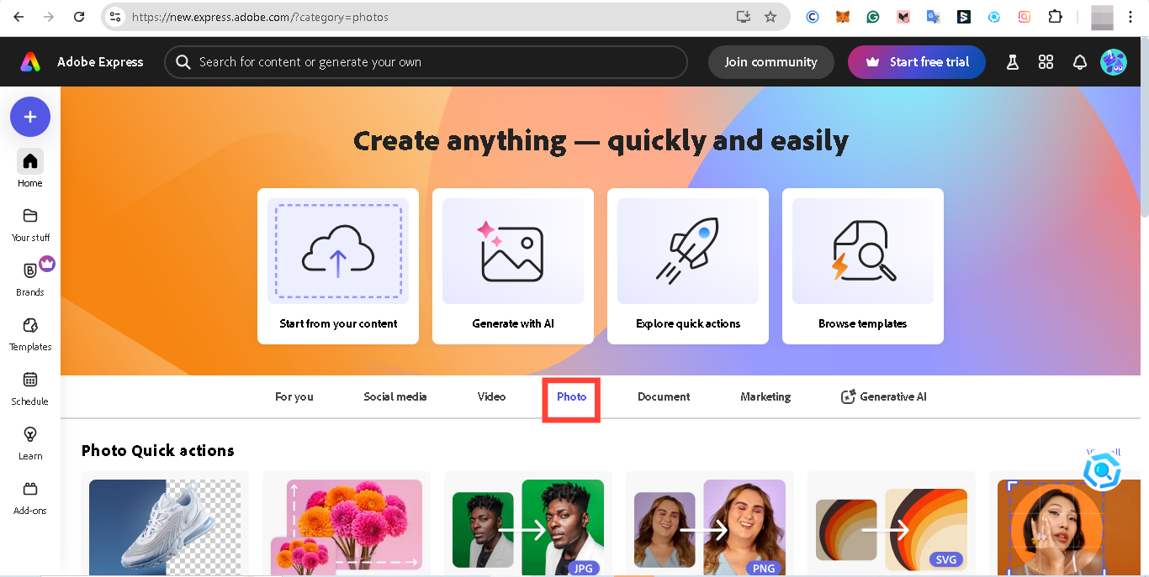Open the remove background sneaker thumbnail
The width and height of the screenshot is (1149, 577).
(x=165, y=527)
